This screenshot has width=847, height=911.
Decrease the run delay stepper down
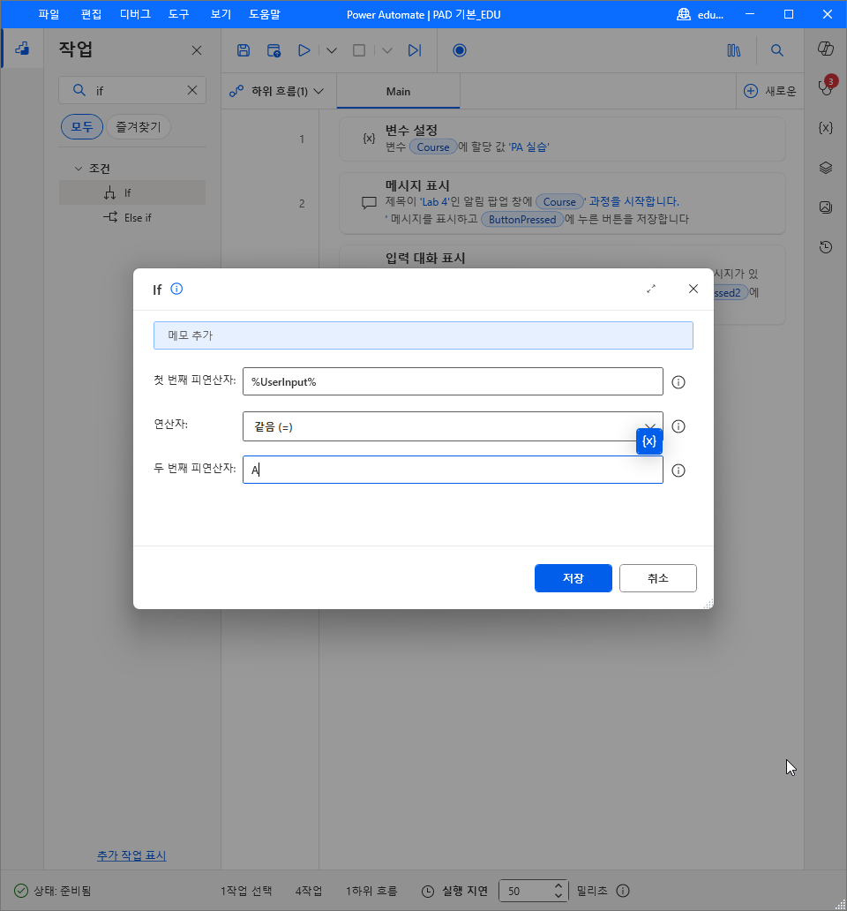558,896
